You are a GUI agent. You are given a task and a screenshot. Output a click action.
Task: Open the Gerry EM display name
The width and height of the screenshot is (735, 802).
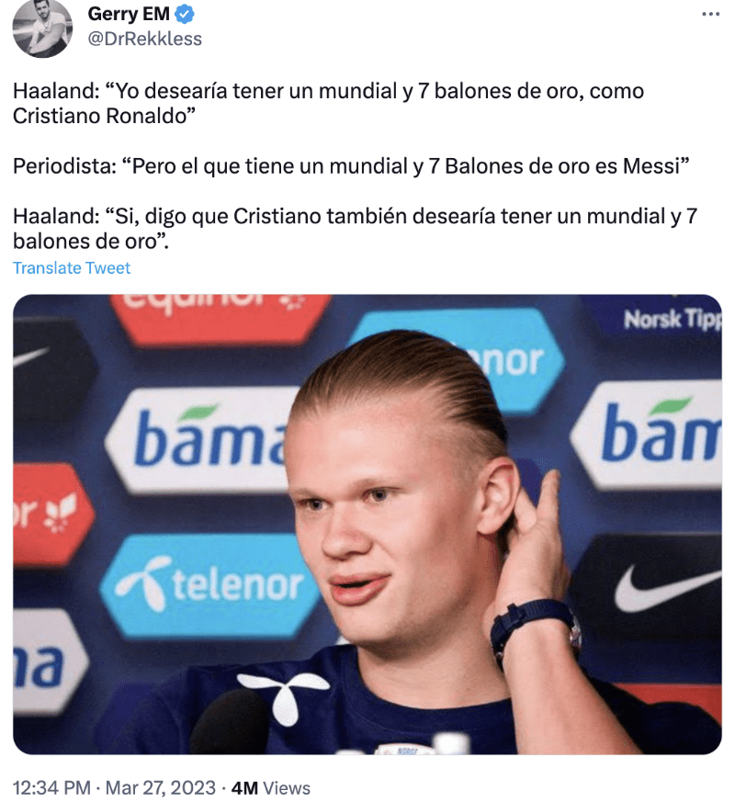point(129,15)
